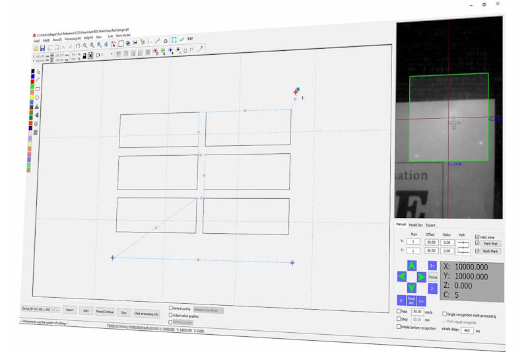
Task: Click the green up arrow jog button
Action: click(412, 265)
